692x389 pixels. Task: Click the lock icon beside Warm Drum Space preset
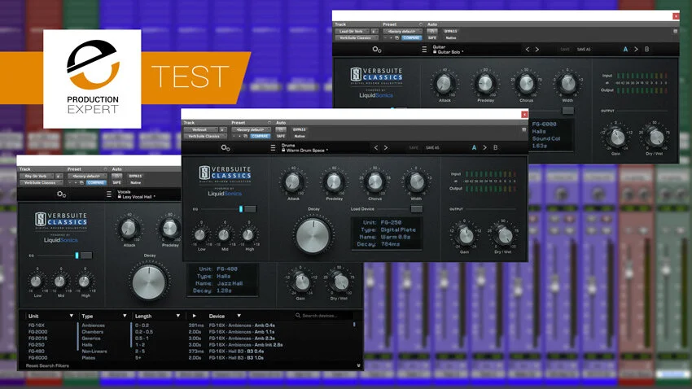[284, 151]
